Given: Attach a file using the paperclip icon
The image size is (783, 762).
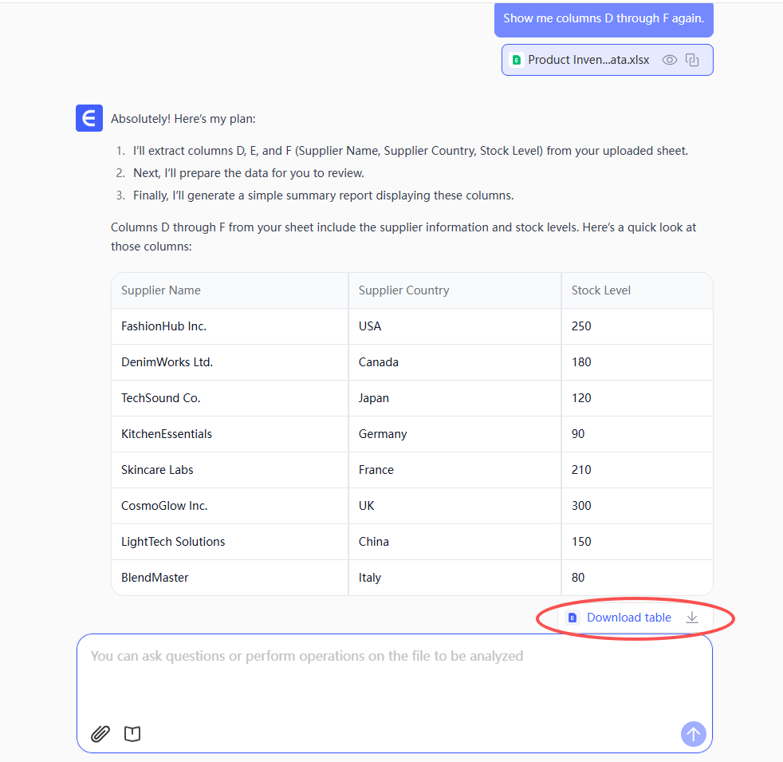Looking at the screenshot, I should click(100, 734).
